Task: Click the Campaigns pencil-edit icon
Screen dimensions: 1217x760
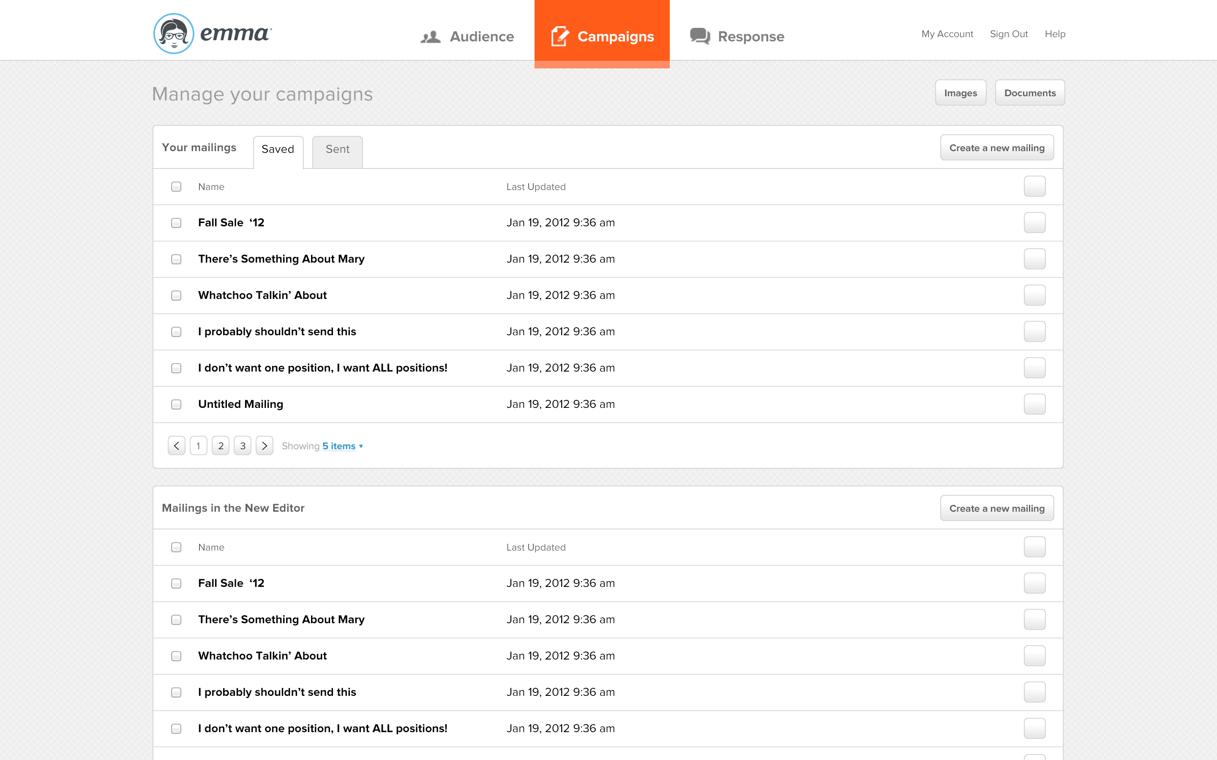Action: [560, 36]
